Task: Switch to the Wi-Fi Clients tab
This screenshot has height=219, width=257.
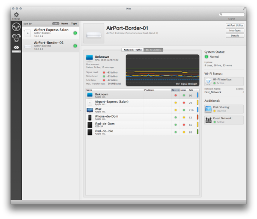Action: 153,50
